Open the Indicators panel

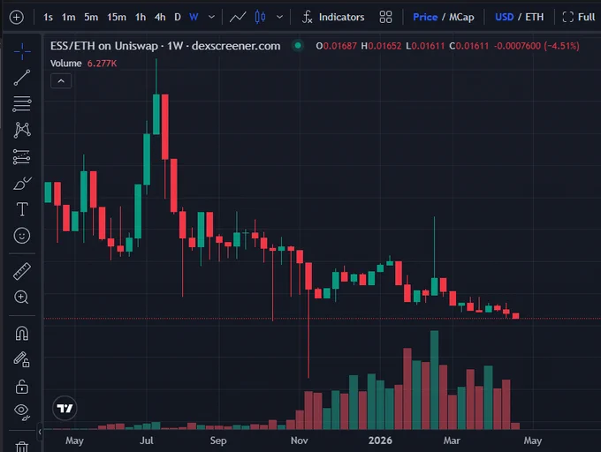333,18
